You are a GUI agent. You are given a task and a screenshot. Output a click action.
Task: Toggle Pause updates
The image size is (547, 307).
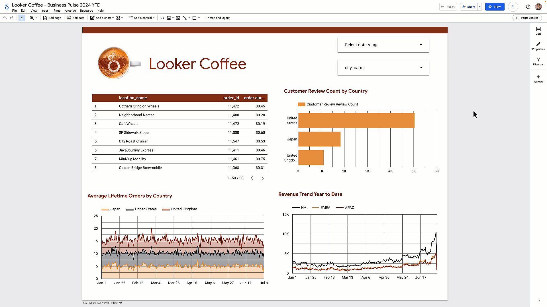pos(527,18)
